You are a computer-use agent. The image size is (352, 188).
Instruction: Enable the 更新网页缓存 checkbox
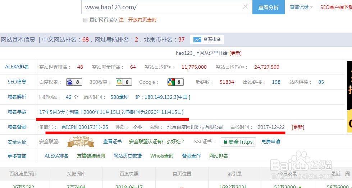tap(85, 20)
